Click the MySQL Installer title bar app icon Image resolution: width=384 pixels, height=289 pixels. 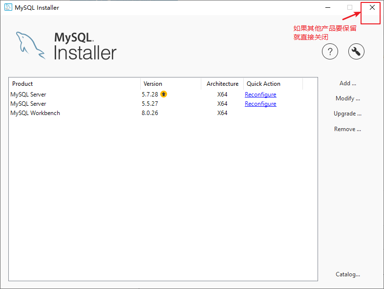pos(8,7)
